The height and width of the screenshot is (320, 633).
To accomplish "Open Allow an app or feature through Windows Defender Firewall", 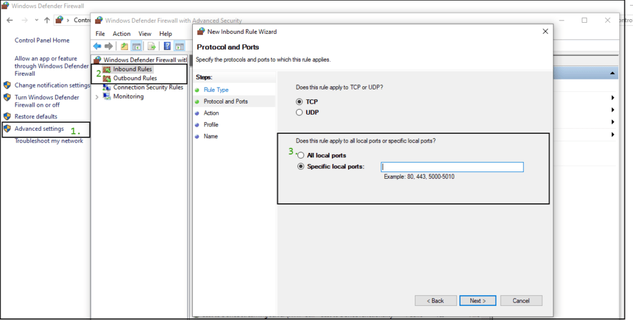I will (x=52, y=66).
